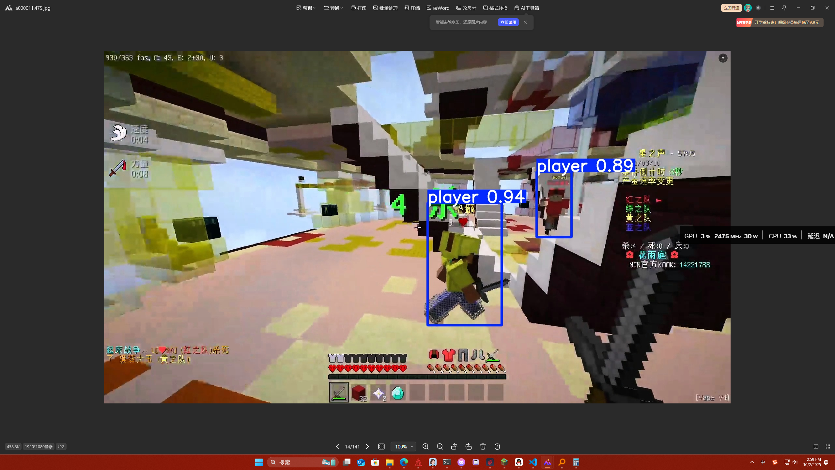The width and height of the screenshot is (835, 470).
Task: Toggle pin window on top
Action: (x=784, y=8)
